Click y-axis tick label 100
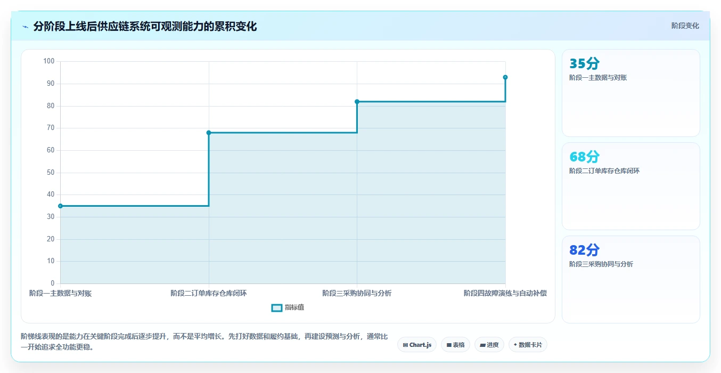Image resolution: width=721 pixels, height=373 pixels. 49,61
